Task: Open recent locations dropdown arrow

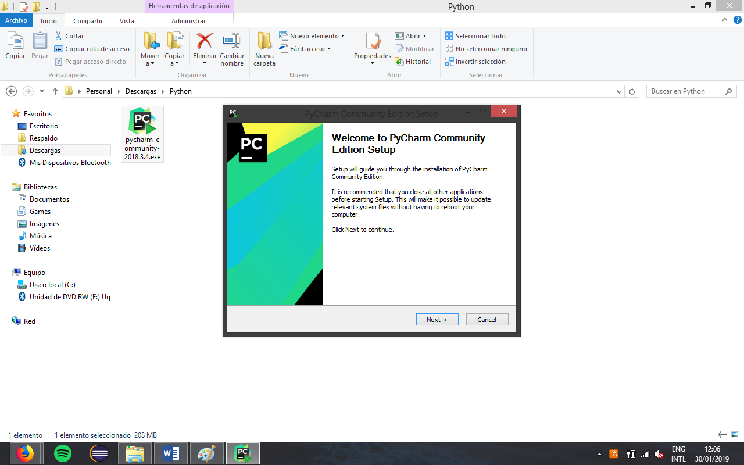Action: click(42, 91)
